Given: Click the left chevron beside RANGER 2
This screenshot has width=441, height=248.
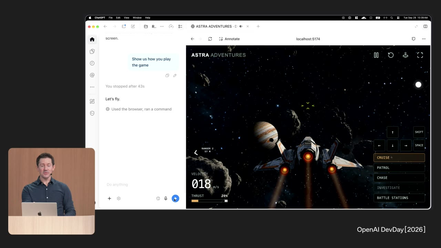Looking at the screenshot, I should 196,152.
